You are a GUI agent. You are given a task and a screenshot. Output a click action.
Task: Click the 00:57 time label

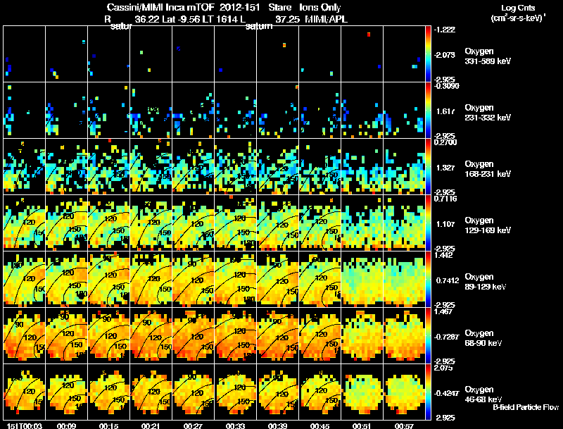(x=404, y=425)
